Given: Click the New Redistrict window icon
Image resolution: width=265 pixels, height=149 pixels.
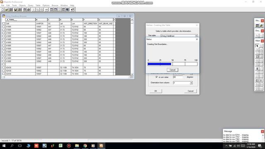Looking at the screenshot, I should [67, 10].
